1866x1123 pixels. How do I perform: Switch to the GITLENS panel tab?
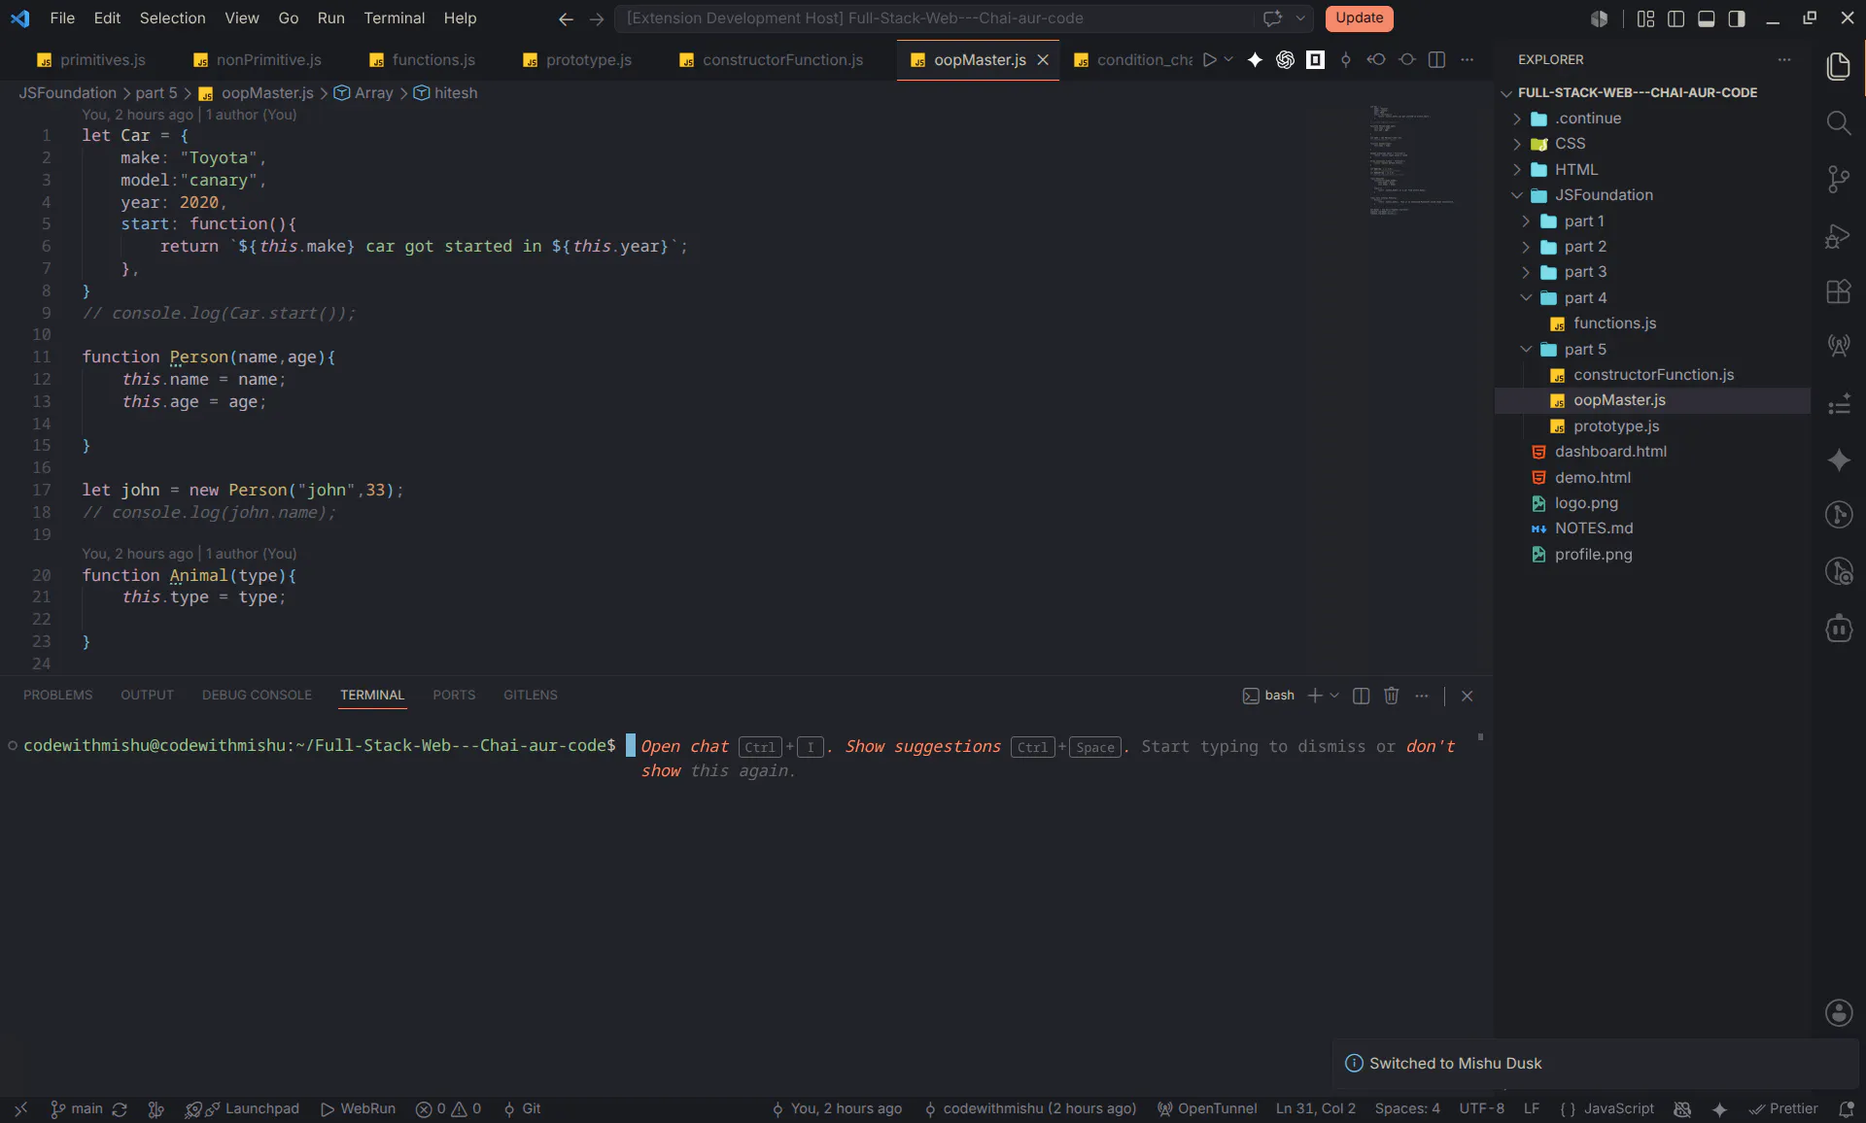tap(530, 696)
